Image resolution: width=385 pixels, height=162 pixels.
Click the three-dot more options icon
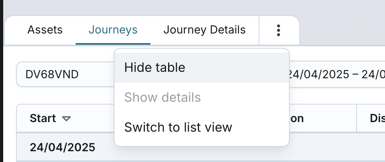tap(279, 30)
